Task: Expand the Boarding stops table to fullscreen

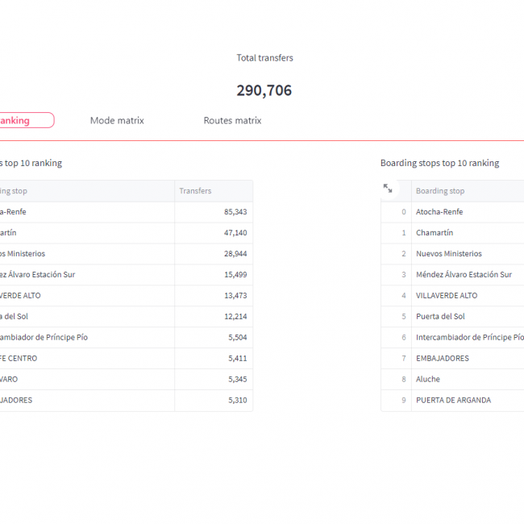Action: coord(388,188)
